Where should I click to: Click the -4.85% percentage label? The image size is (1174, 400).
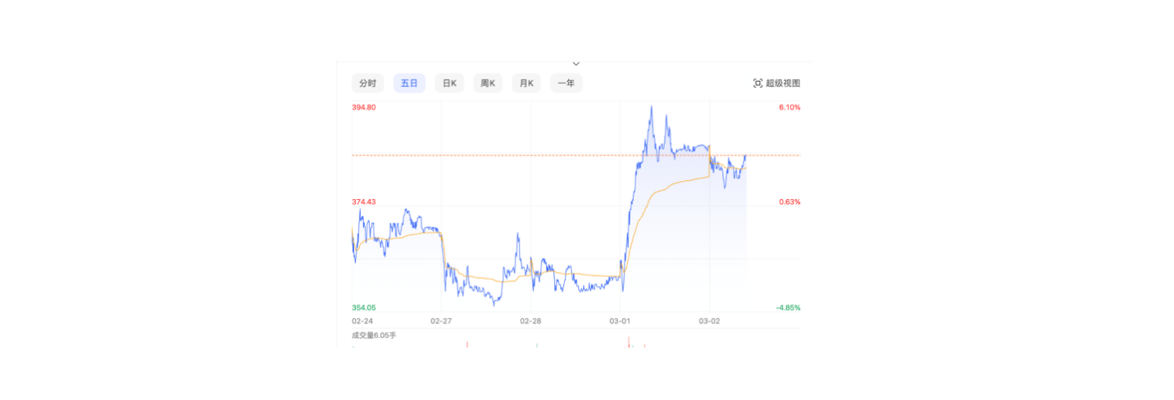point(788,308)
